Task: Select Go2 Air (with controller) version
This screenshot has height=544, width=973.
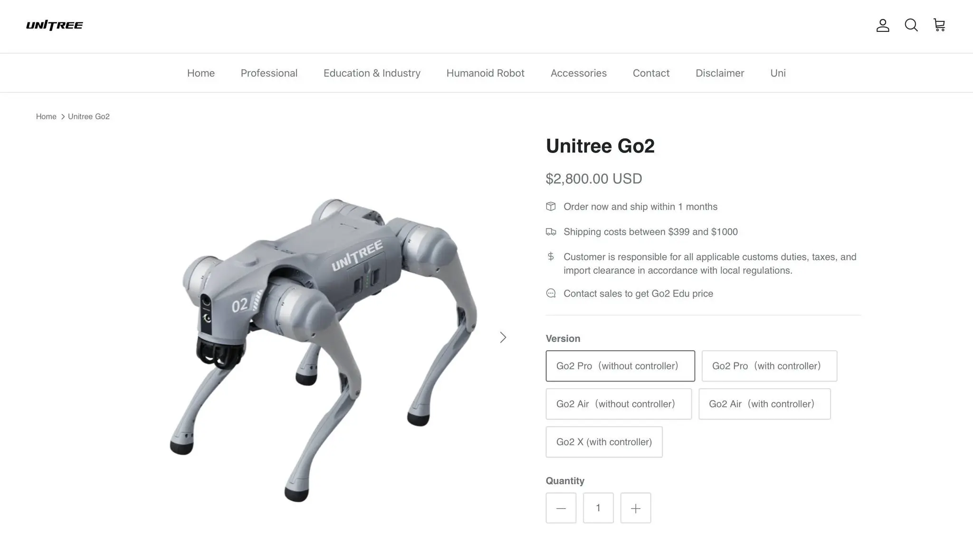Action: tap(764, 404)
